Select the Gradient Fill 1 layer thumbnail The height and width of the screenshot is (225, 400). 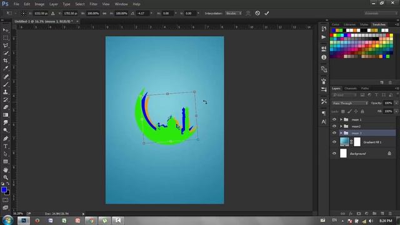click(344, 142)
